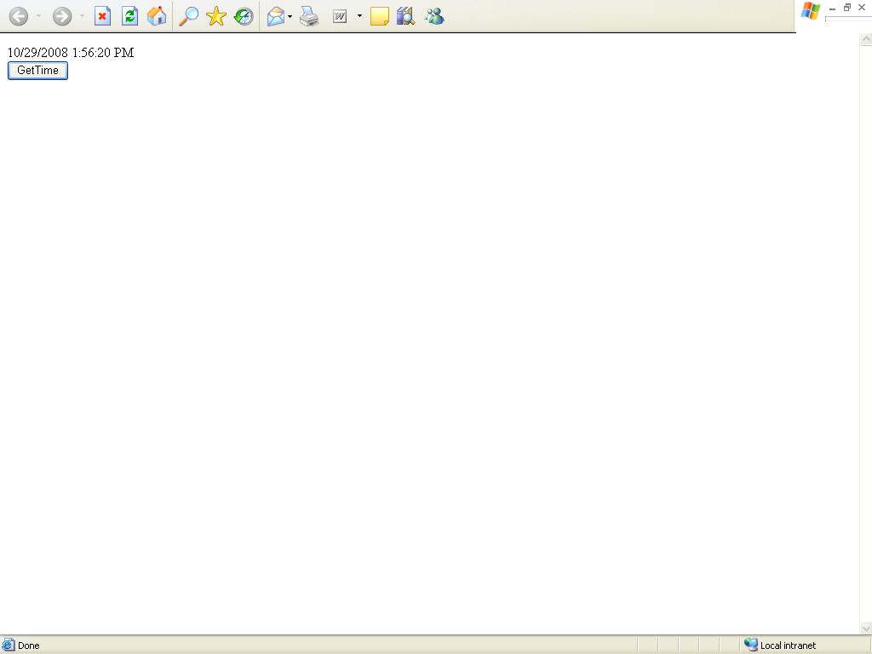The width and height of the screenshot is (872, 654).
Task: Minimize the browser window
Action: tap(832, 9)
